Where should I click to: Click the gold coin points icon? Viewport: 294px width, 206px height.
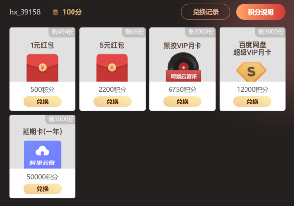pos(55,12)
